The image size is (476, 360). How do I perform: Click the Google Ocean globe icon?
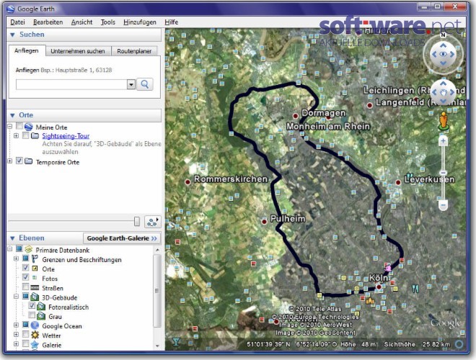(35, 325)
